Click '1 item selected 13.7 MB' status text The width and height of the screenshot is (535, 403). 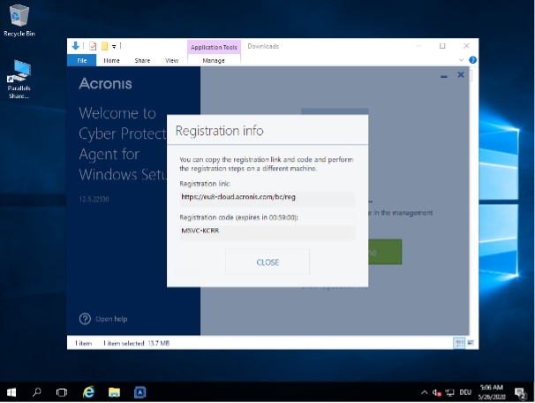click(x=136, y=343)
